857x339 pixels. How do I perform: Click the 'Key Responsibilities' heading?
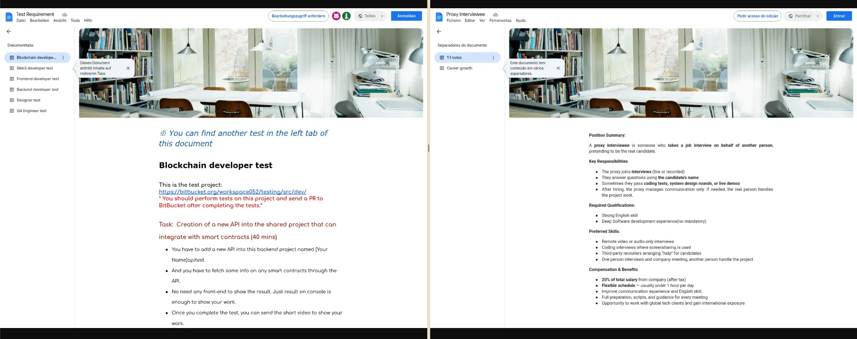tap(608, 161)
